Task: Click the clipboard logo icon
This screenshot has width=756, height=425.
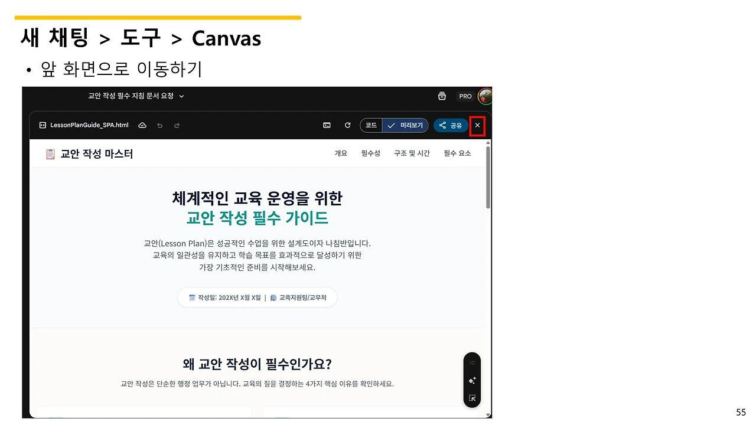Action: click(x=51, y=154)
